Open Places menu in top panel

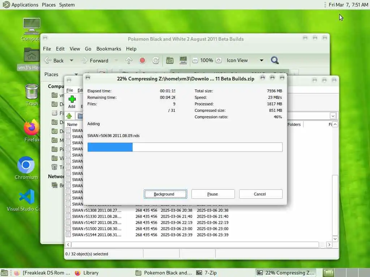click(x=49, y=5)
